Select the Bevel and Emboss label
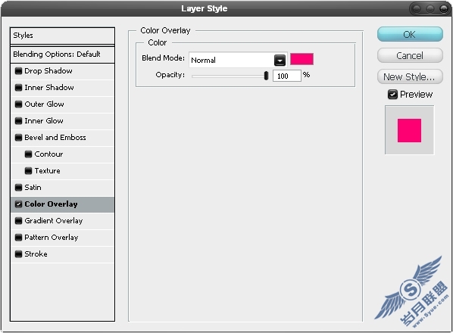 click(x=55, y=138)
